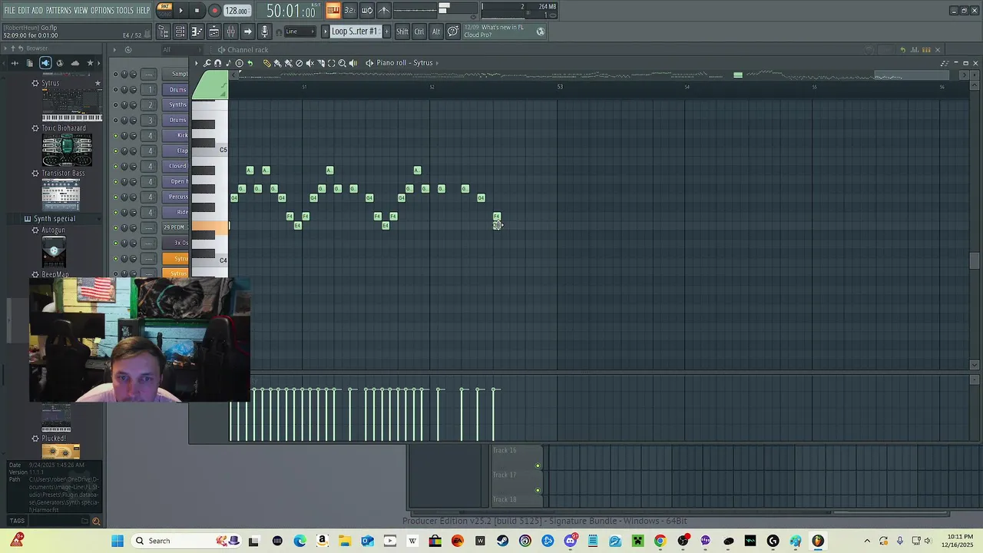
Task: Open Google Chrome from the taskbar
Action: coord(660,541)
